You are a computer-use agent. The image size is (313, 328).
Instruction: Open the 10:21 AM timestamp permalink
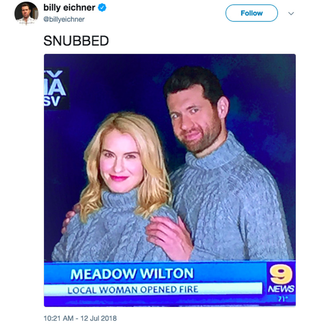pyautogui.click(x=59, y=318)
